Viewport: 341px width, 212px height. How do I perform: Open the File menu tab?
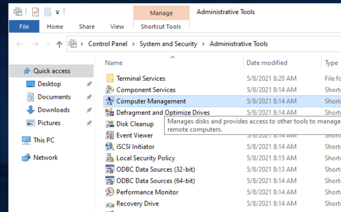[x=24, y=27]
